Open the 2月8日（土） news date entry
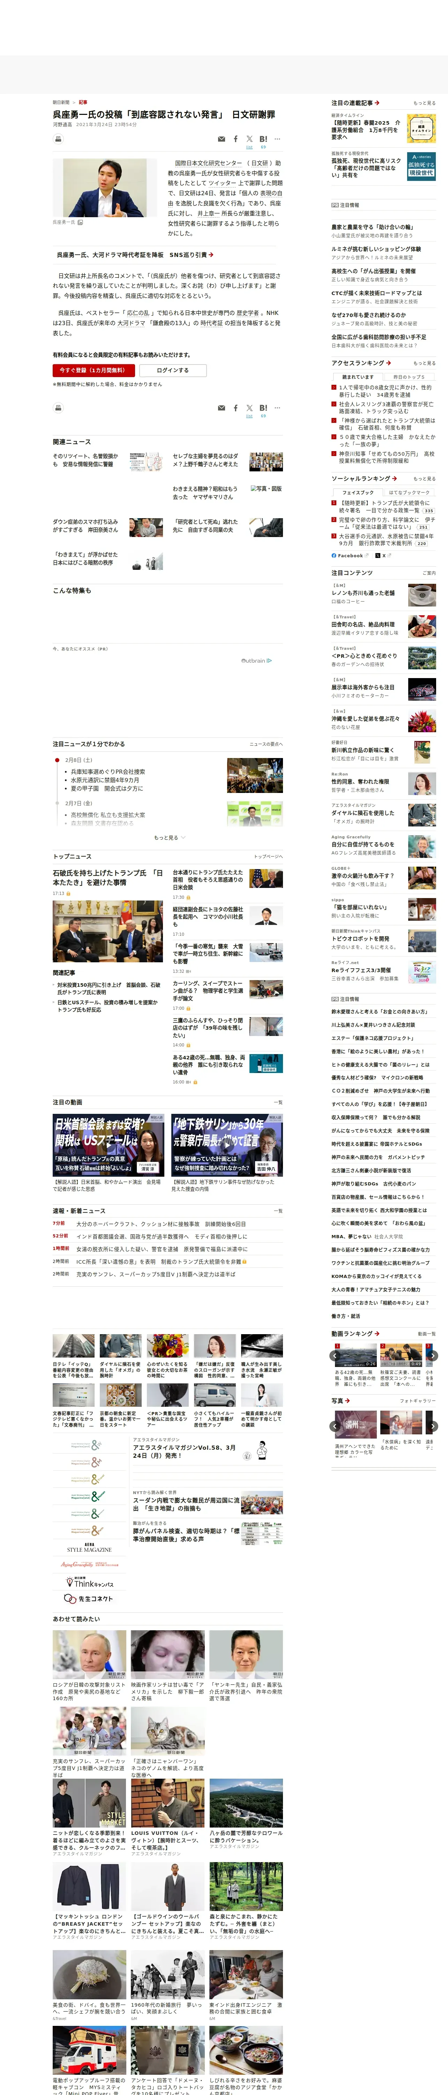This screenshot has height=2095, width=448. tap(78, 760)
